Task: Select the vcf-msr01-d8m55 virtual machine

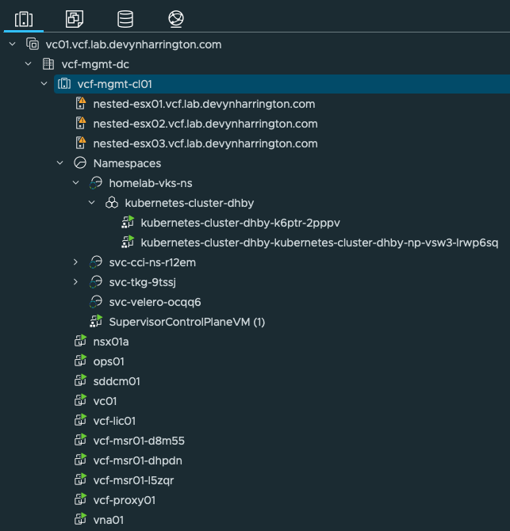Action: pyautogui.click(x=139, y=441)
